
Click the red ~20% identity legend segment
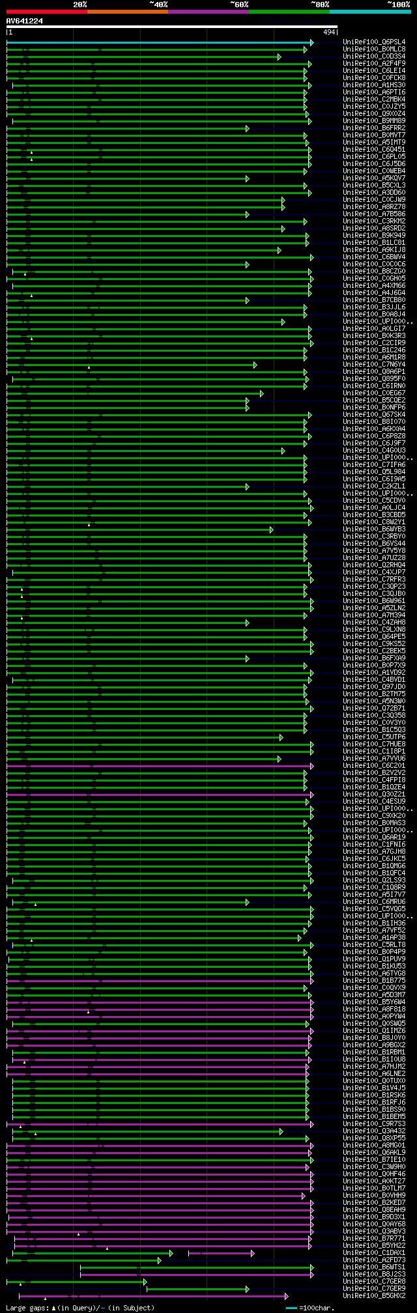[47, 12]
